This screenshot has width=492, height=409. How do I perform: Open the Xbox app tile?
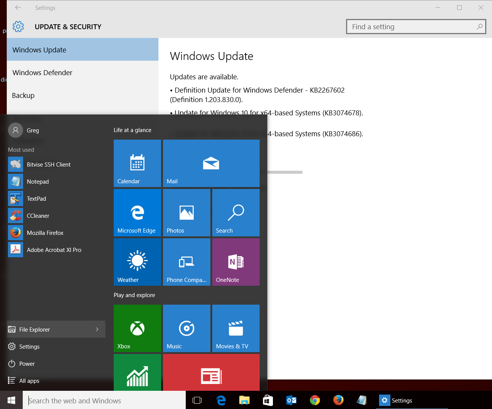point(137,328)
